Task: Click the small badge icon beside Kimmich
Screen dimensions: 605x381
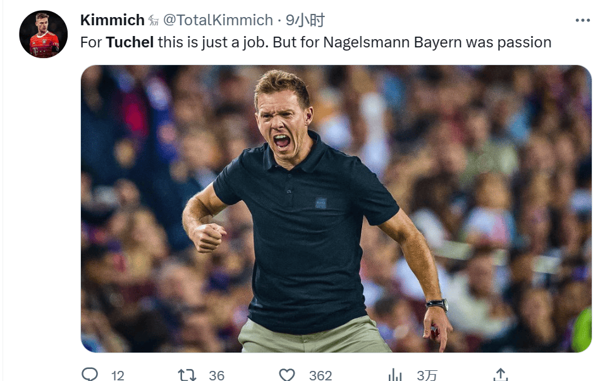Action: tap(154, 21)
